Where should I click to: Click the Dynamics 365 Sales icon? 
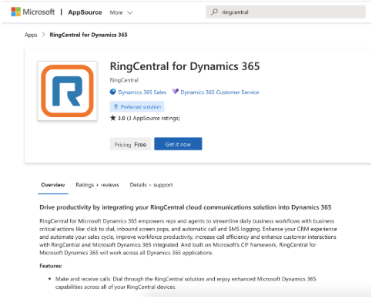click(113, 92)
